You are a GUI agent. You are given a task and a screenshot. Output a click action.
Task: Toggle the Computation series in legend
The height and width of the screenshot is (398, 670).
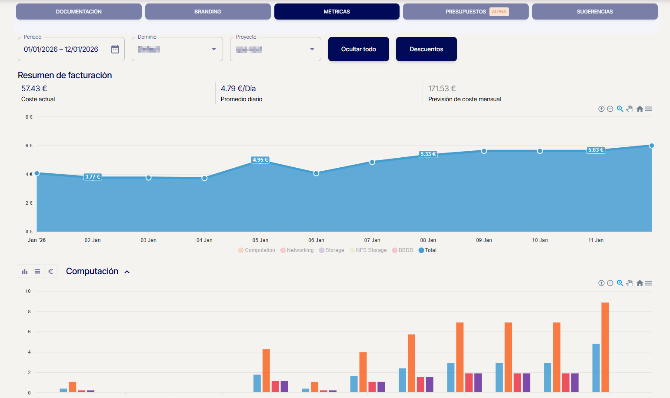point(257,250)
